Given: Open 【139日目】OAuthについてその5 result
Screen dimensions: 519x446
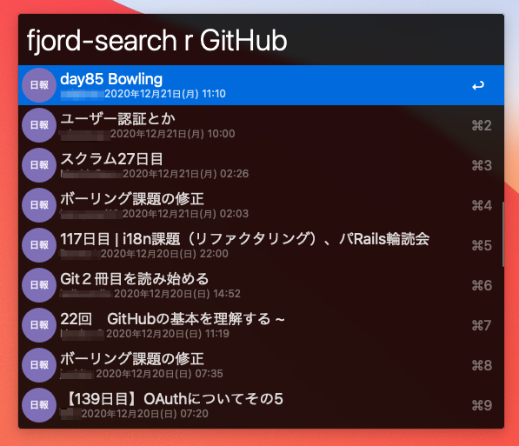Looking at the screenshot, I should [261, 405].
